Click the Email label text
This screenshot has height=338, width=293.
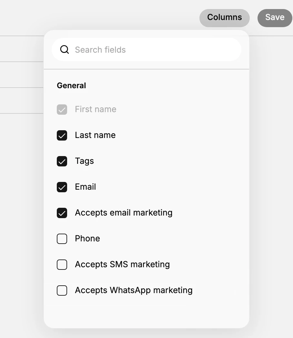pyautogui.click(x=85, y=187)
